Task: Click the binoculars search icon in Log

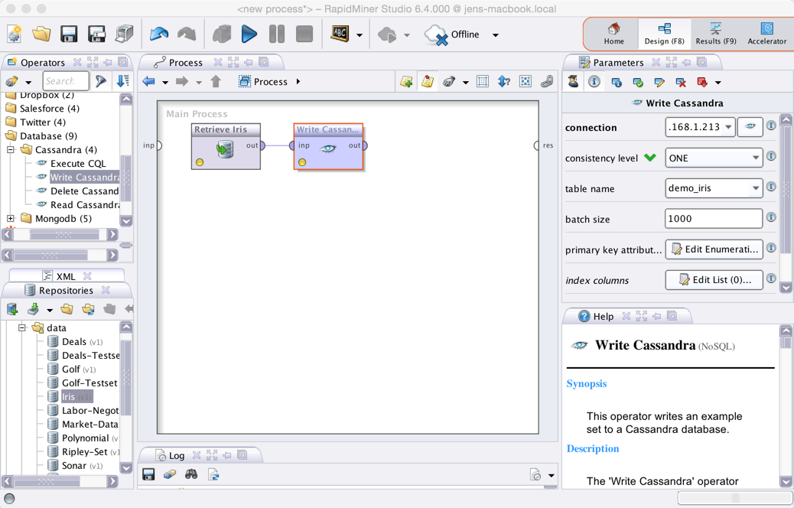Action: click(x=191, y=475)
